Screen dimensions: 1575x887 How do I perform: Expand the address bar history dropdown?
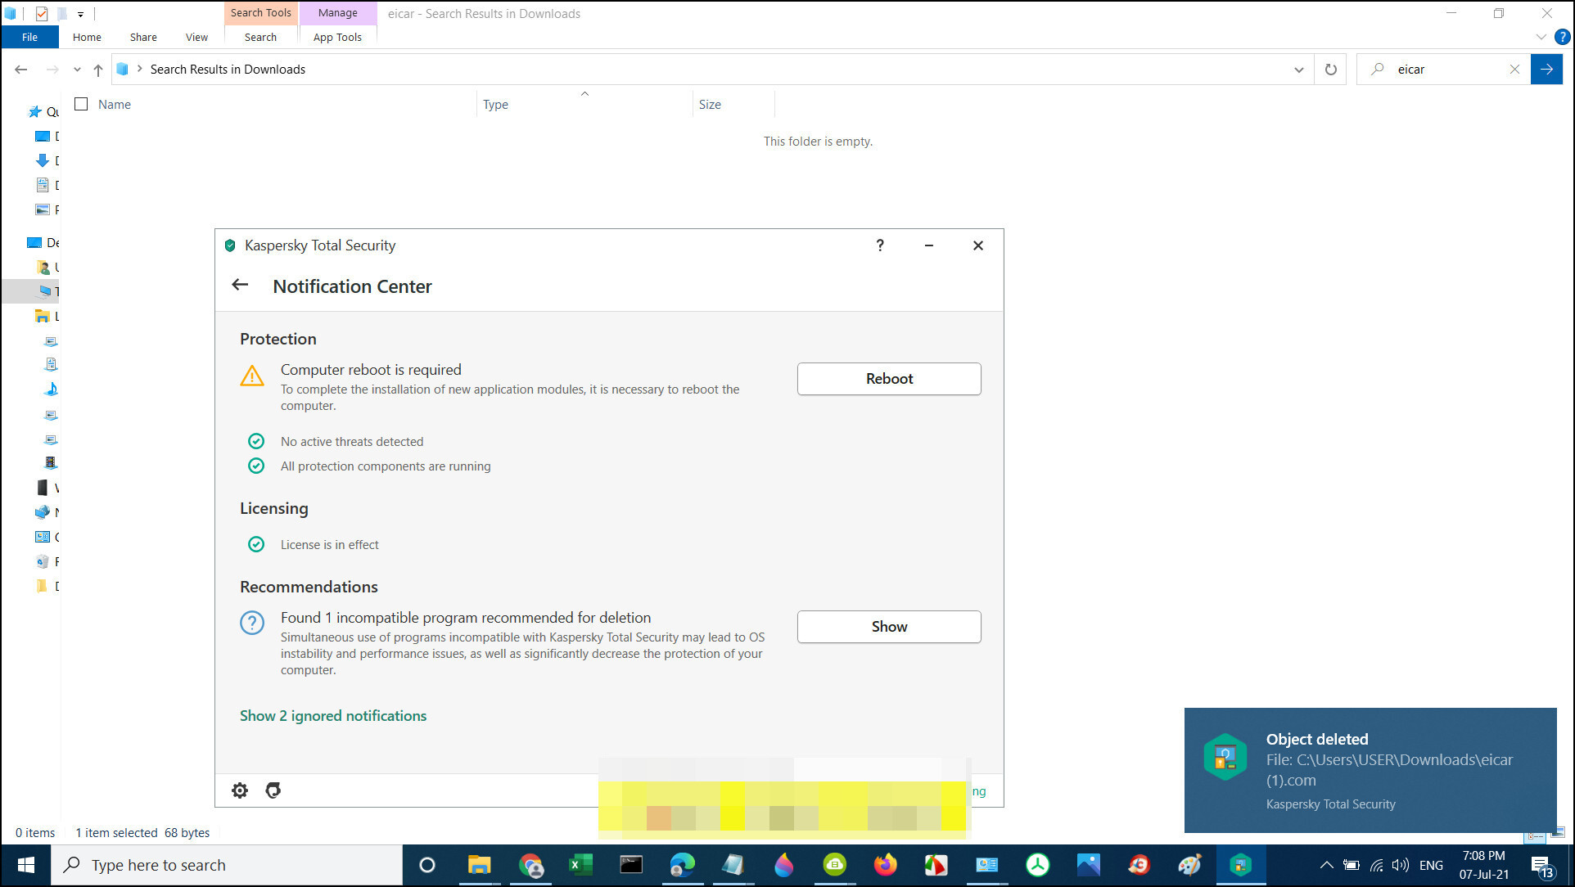click(x=1298, y=70)
